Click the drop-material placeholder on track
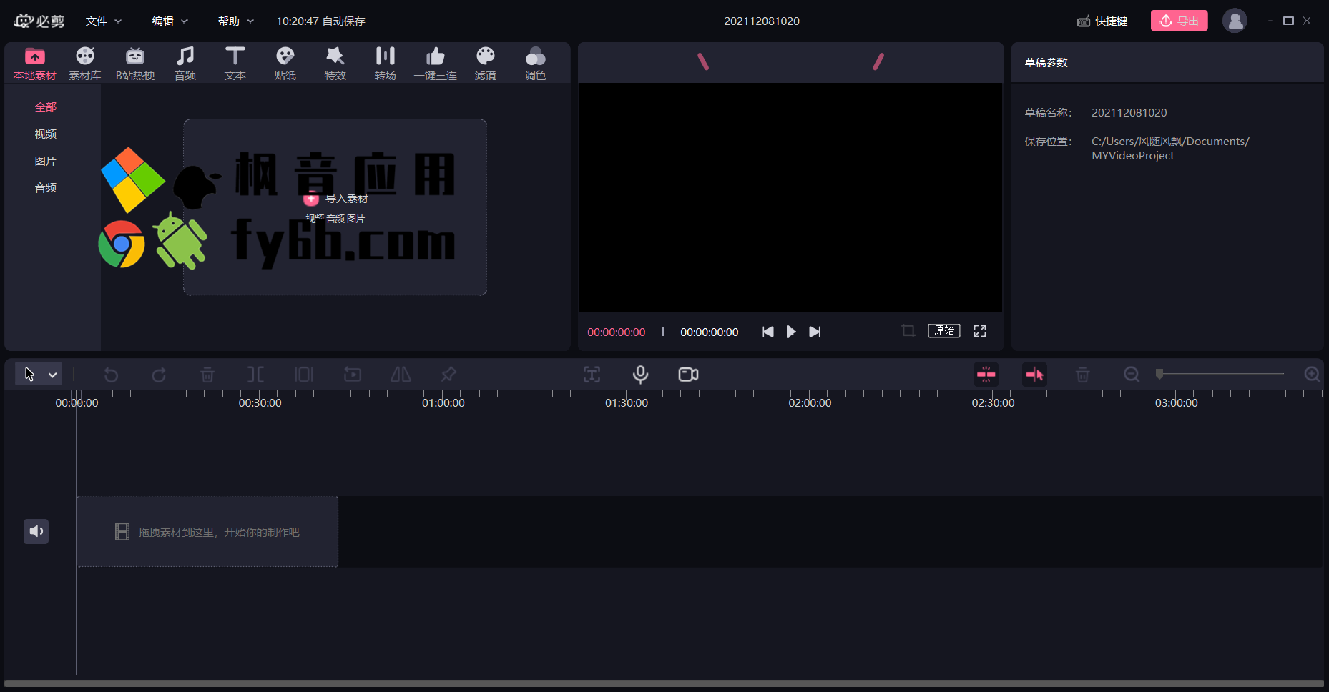Screen dimensions: 1329x692 207,532
